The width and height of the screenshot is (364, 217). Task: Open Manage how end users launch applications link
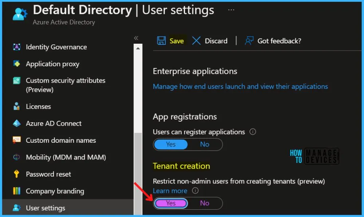coord(240,87)
